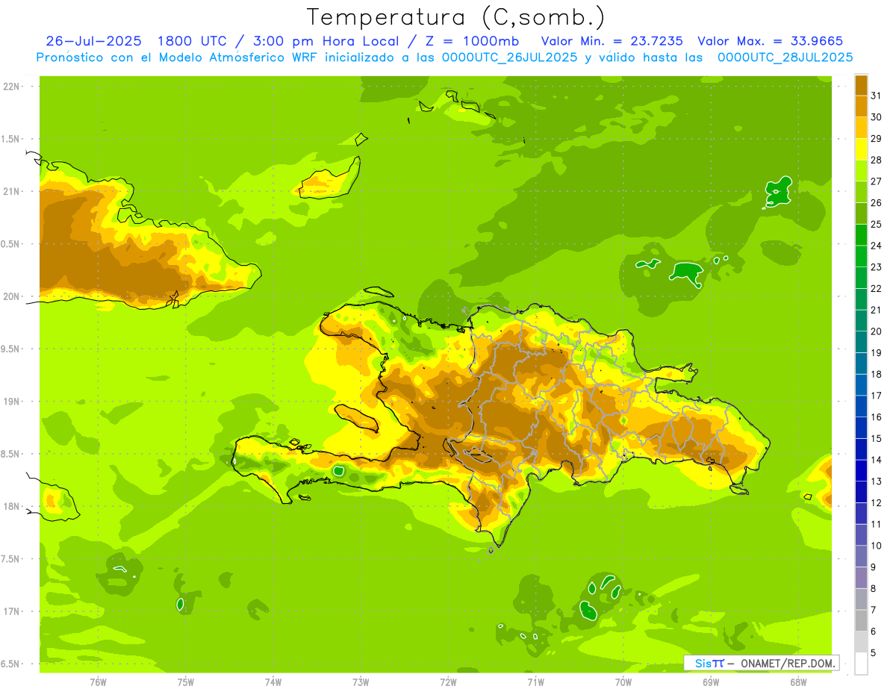Click the 68W longitude axis label
The height and width of the screenshot is (692, 896).
click(798, 682)
